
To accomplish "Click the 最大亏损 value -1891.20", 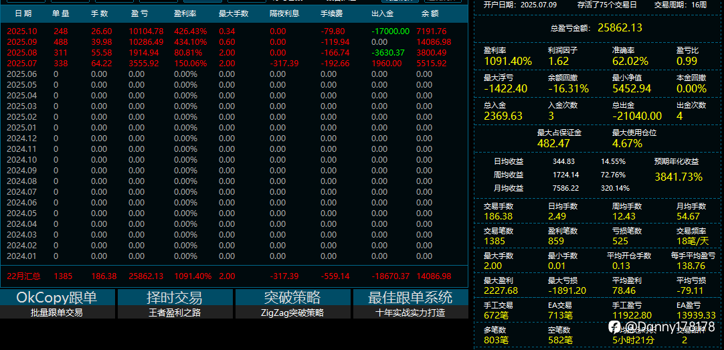I will pyautogui.click(x=567, y=290).
